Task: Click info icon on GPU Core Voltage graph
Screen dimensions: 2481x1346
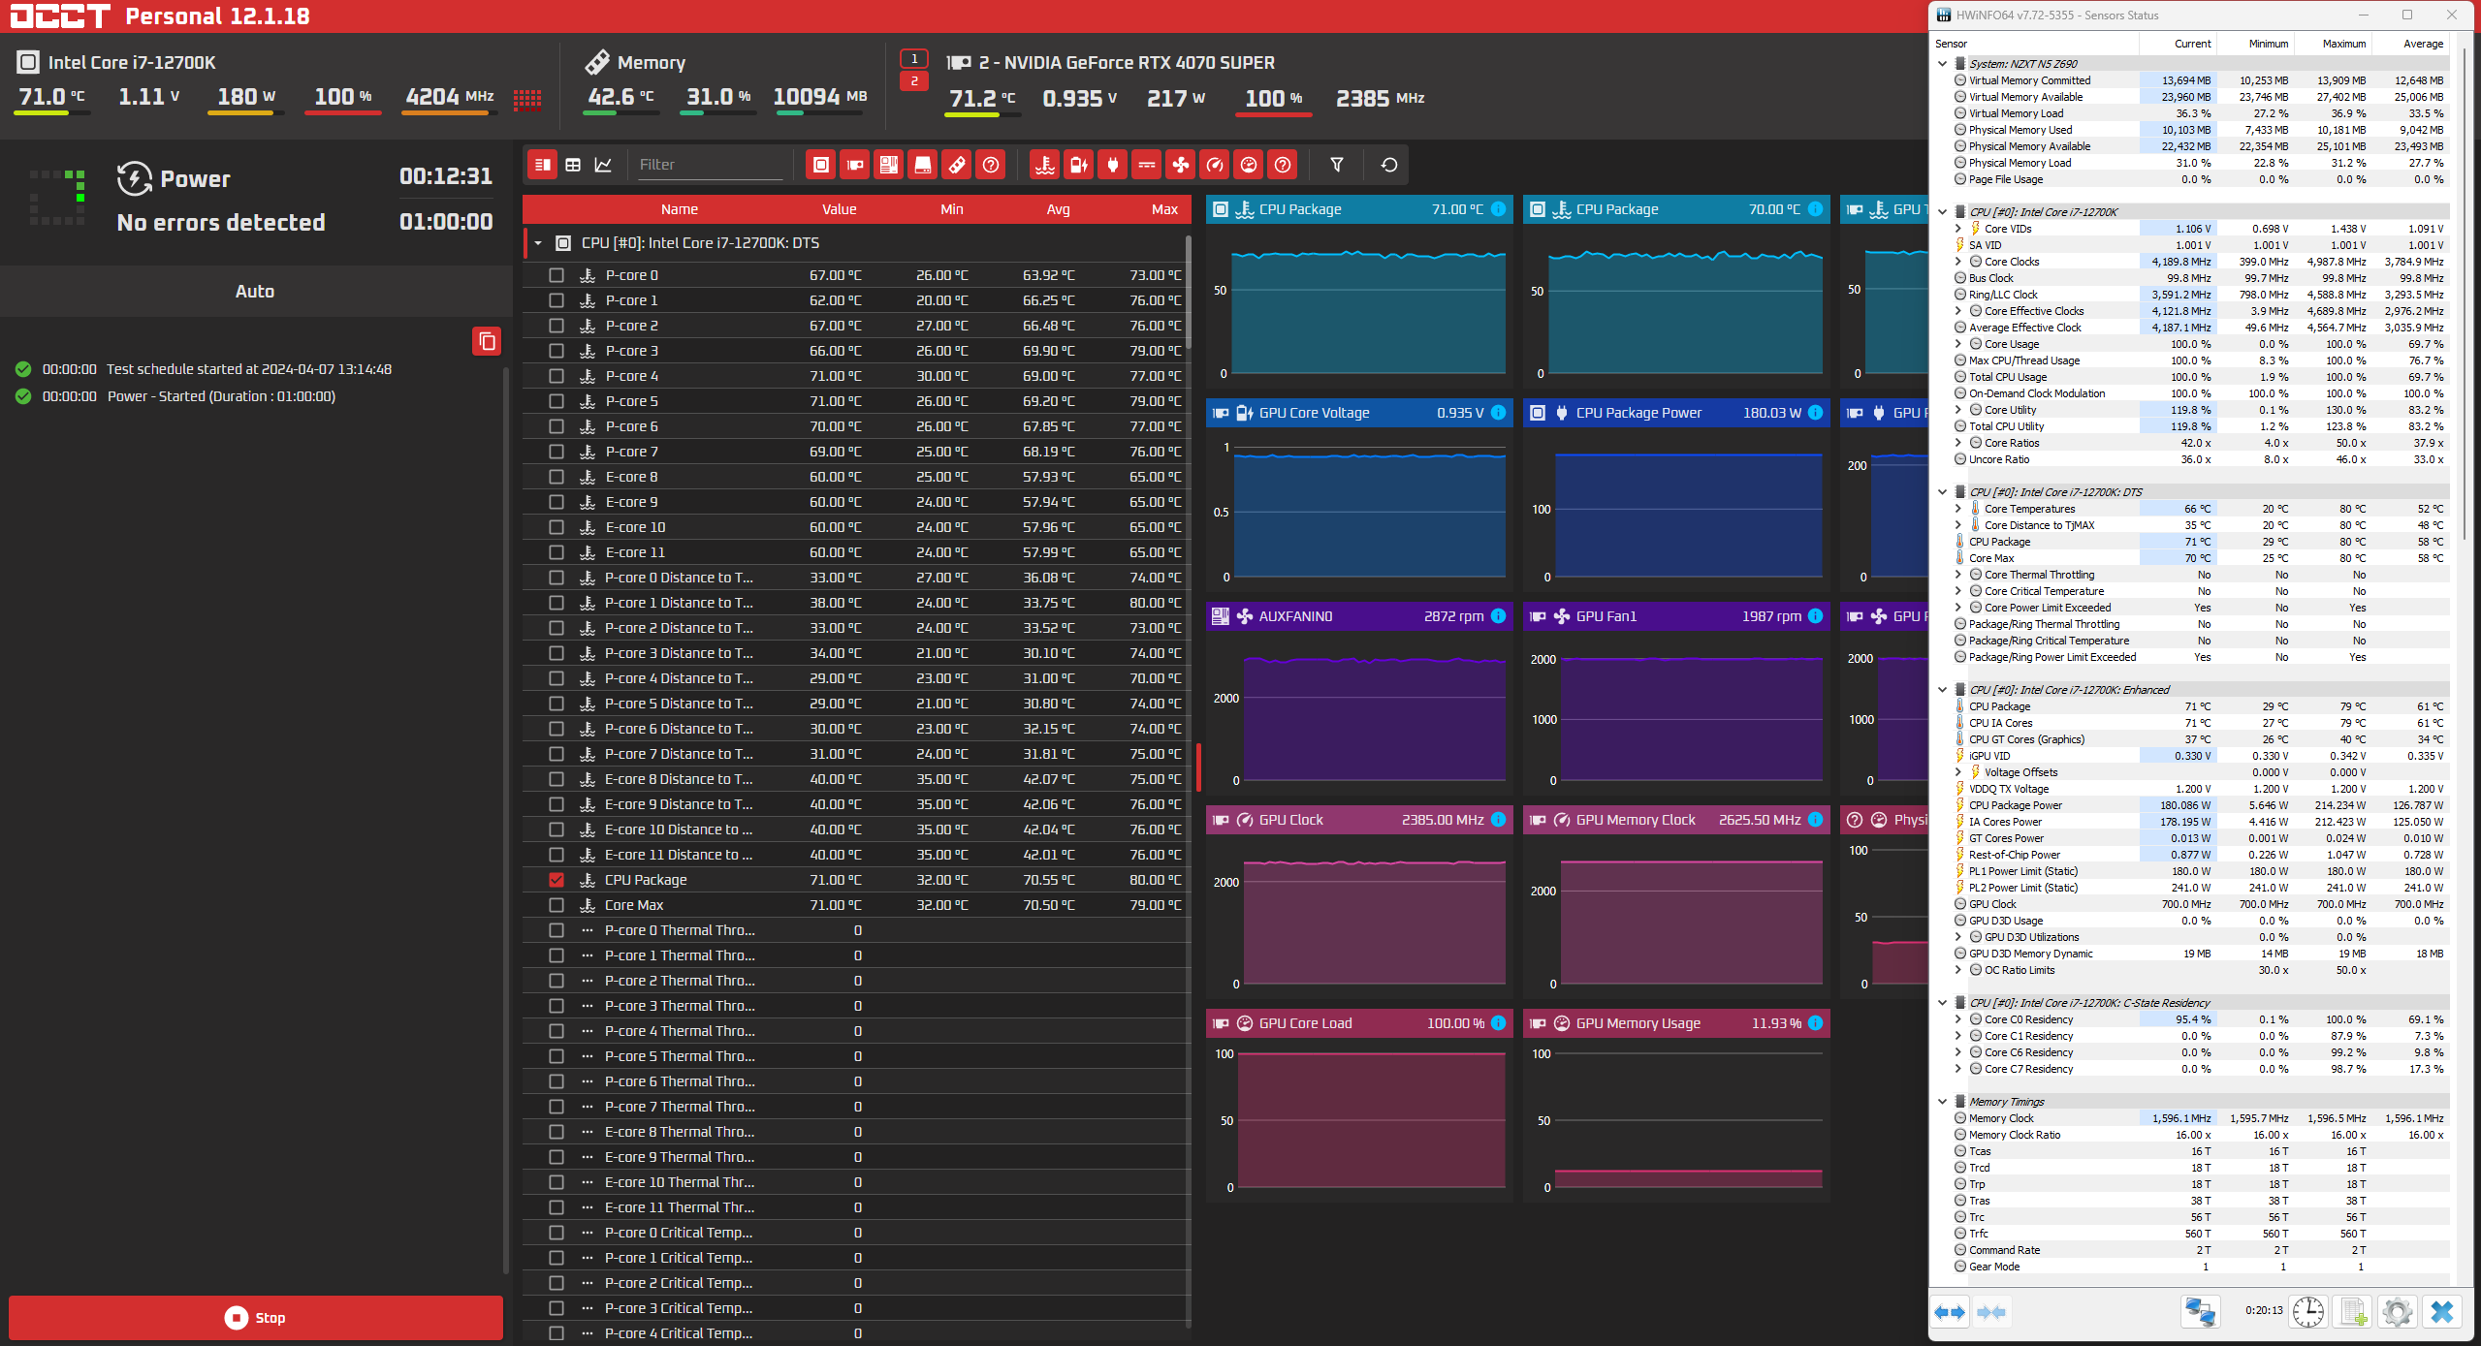Action: tap(1498, 413)
